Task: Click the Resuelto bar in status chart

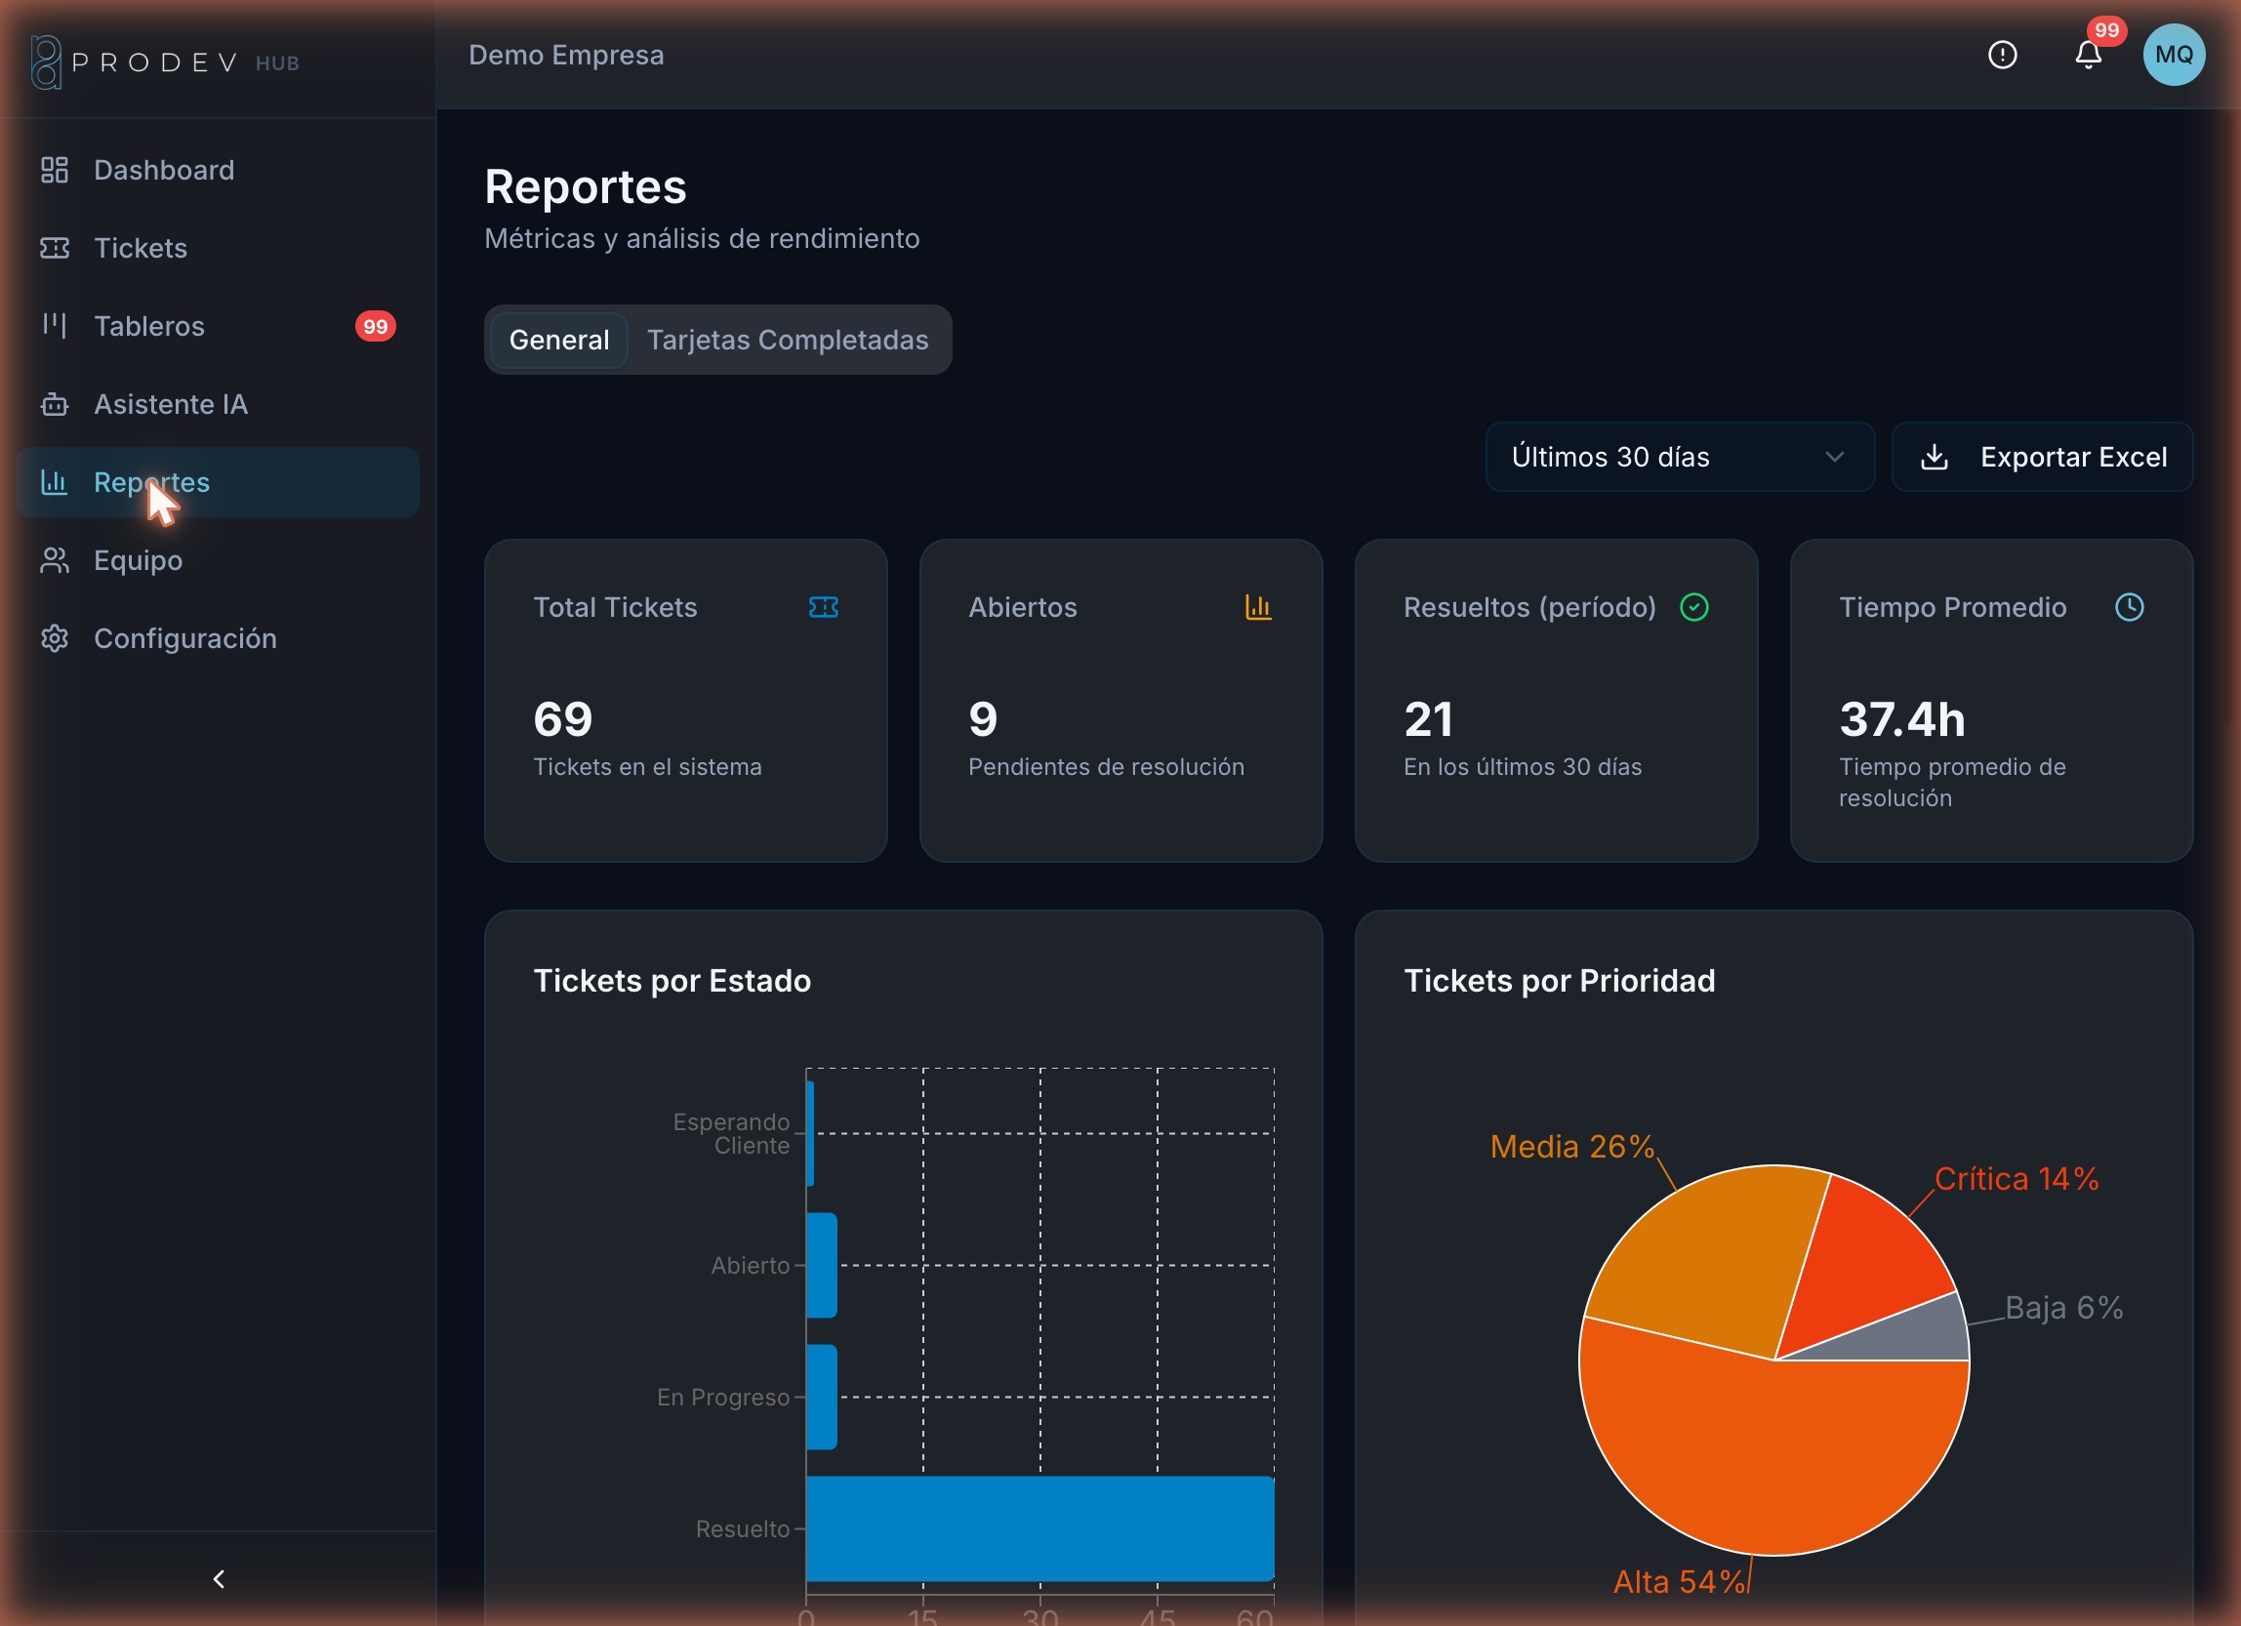Action: [x=1039, y=1528]
